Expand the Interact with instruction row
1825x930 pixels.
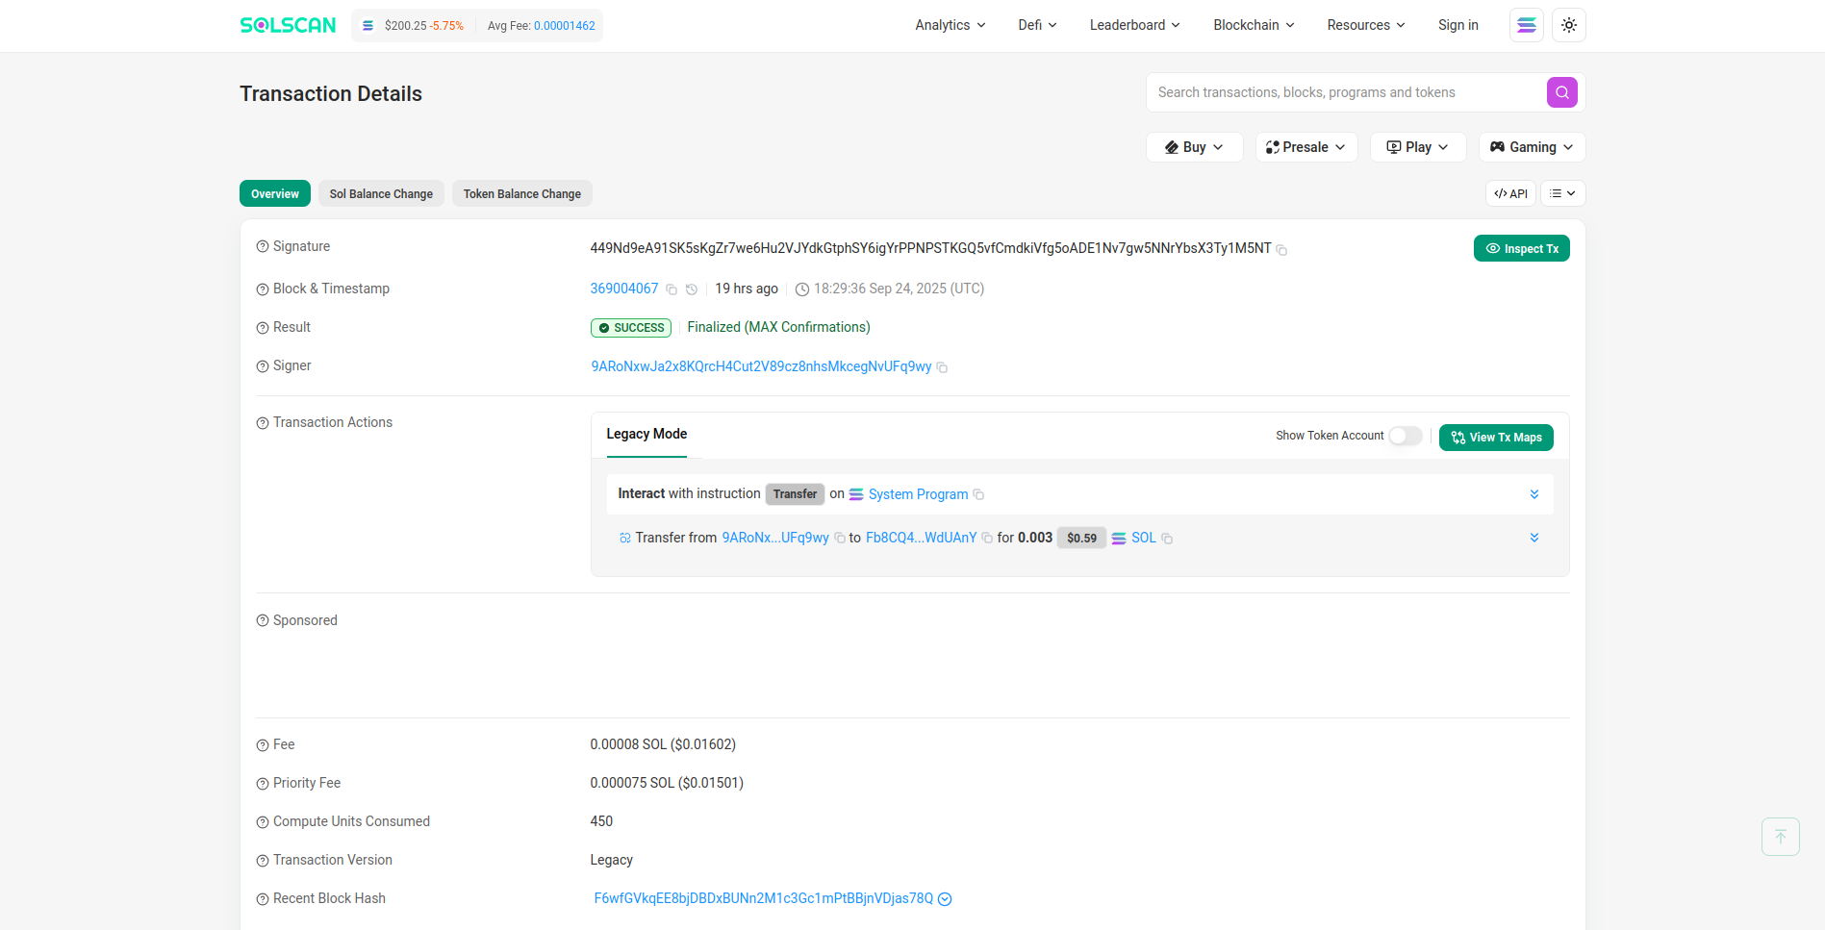pos(1534,494)
